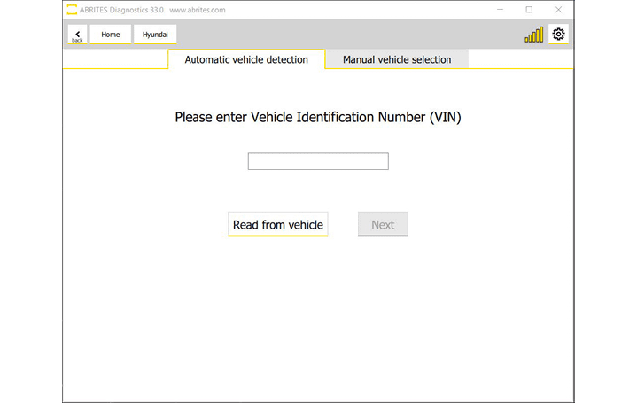The height and width of the screenshot is (403, 637).
Task: Minimize the ABRITES Diagnostics window
Action: pos(499,10)
